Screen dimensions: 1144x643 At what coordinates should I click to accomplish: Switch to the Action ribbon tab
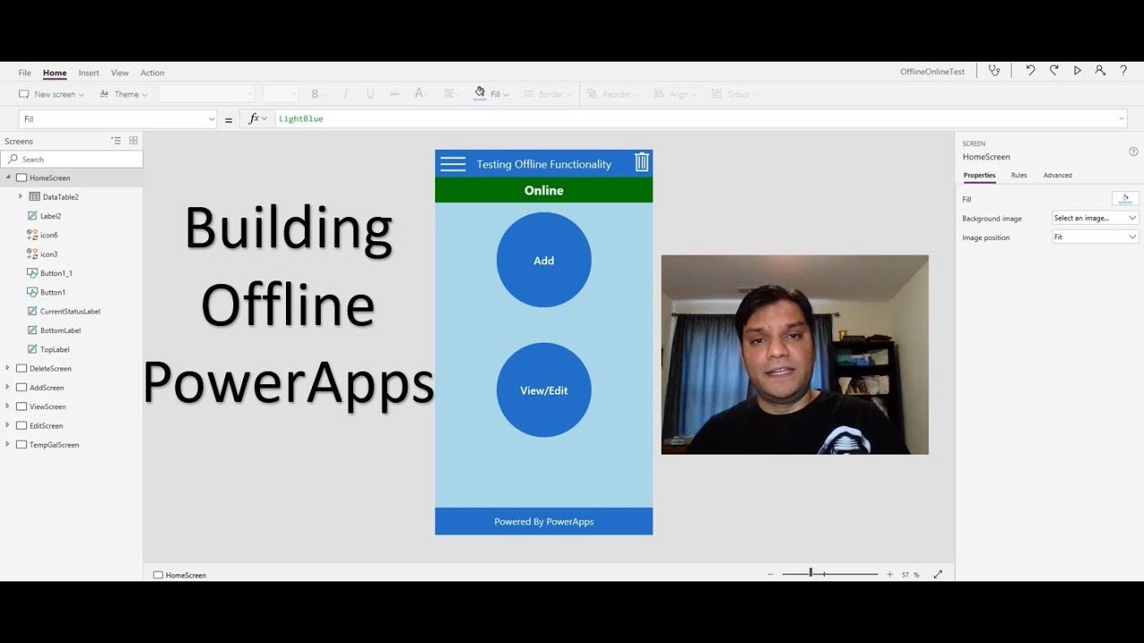[152, 73]
